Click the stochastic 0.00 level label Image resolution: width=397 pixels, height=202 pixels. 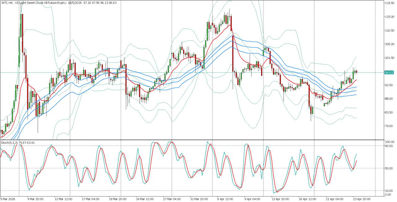point(388,195)
